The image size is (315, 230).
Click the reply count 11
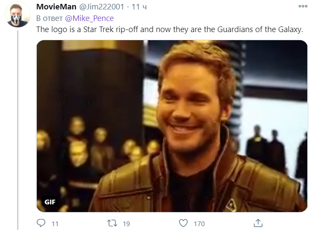[x=55, y=224]
